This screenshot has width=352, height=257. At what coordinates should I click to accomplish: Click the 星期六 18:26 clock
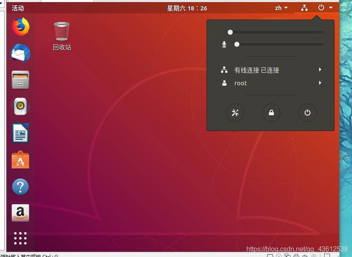(x=187, y=7)
